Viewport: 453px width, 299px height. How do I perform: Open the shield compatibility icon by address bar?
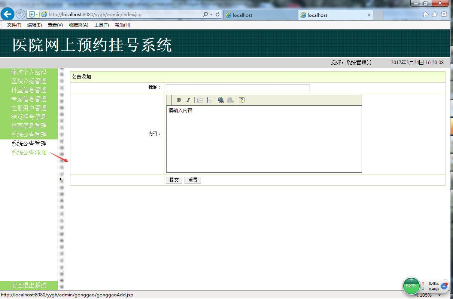point(32,14)
